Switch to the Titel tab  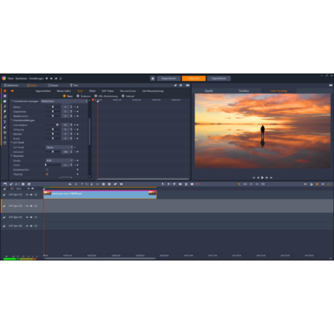(74, 85)
